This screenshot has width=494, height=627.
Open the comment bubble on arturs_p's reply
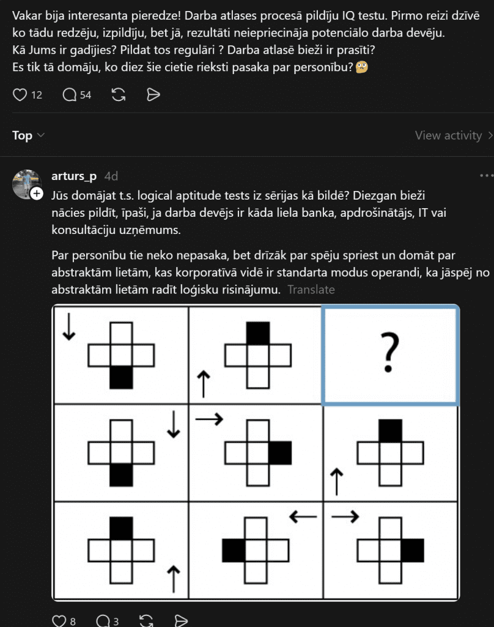coord(102,620)
